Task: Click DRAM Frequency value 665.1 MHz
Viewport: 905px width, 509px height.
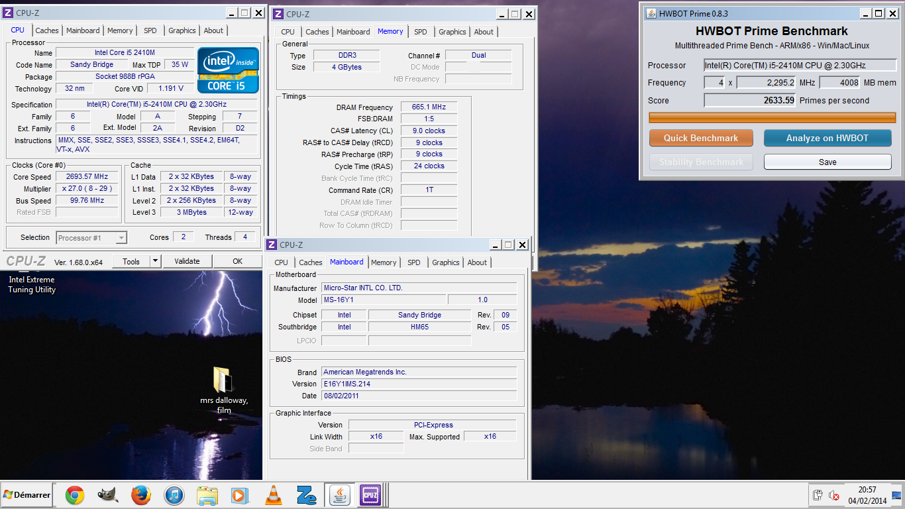Action: click(x=429, y=107)
